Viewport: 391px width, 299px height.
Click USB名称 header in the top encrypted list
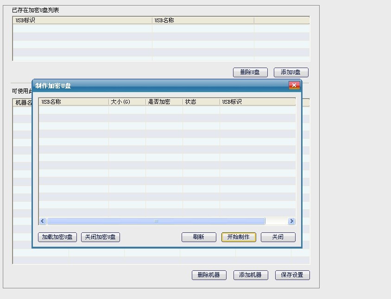pos(203,20)
